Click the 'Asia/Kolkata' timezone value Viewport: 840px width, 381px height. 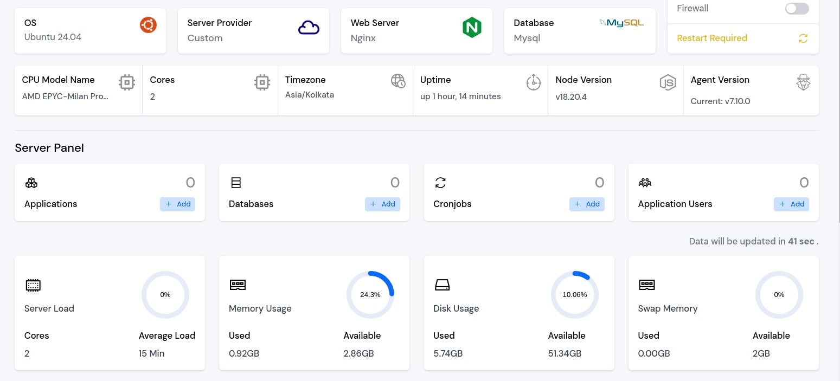coord(310,95)
